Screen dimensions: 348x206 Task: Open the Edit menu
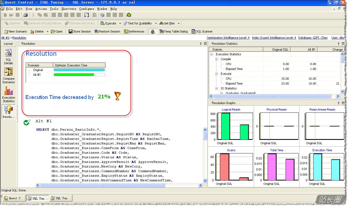coord(19,9)
